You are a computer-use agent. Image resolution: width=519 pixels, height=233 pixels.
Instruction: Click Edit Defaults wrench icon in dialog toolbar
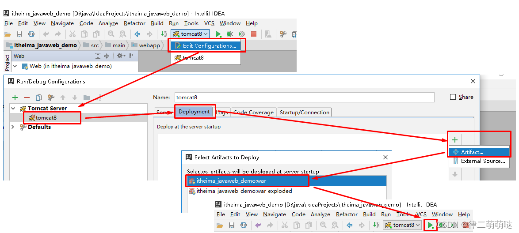(x=51, y=98)
